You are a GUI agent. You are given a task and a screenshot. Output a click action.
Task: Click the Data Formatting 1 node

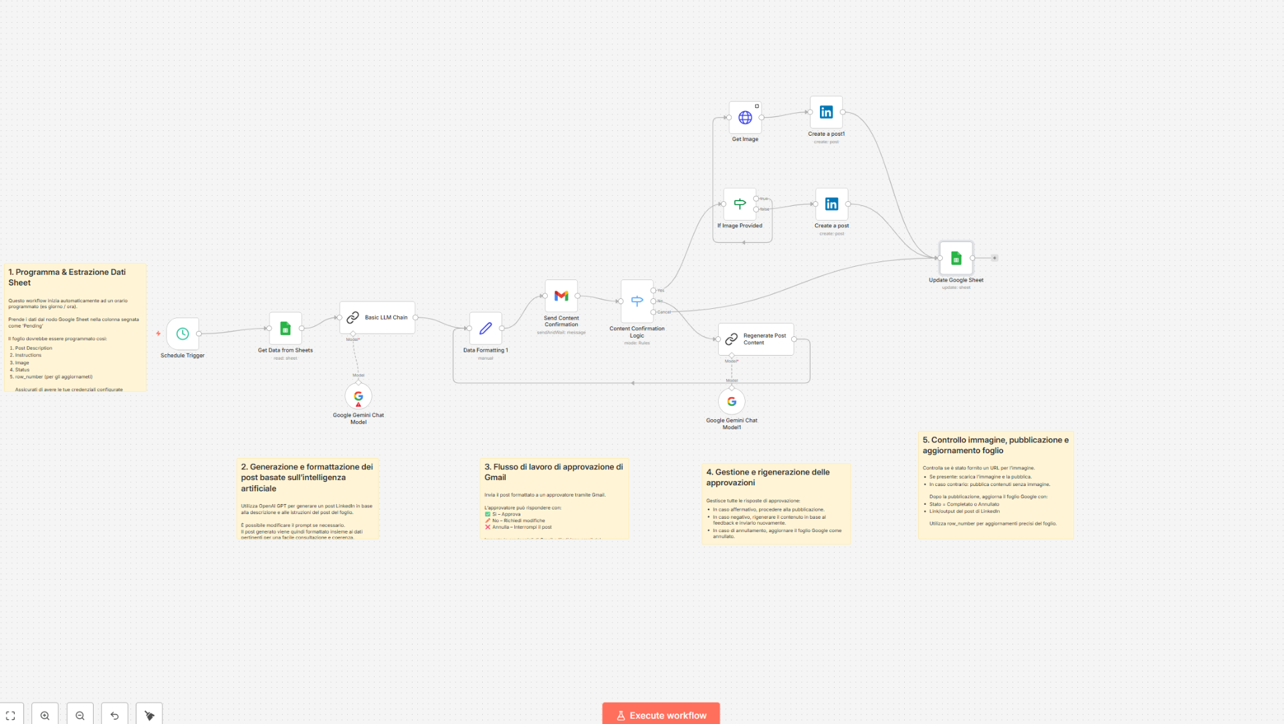pyautogui.click(x=486, y=329)
